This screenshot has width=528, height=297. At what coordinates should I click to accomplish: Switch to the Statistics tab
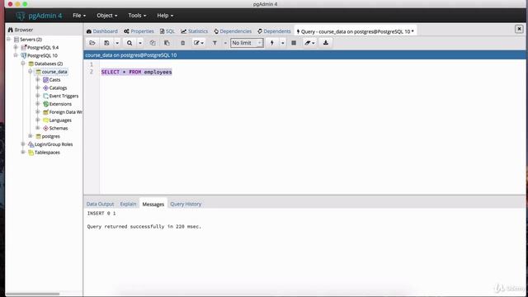click(x=195, y=31)
